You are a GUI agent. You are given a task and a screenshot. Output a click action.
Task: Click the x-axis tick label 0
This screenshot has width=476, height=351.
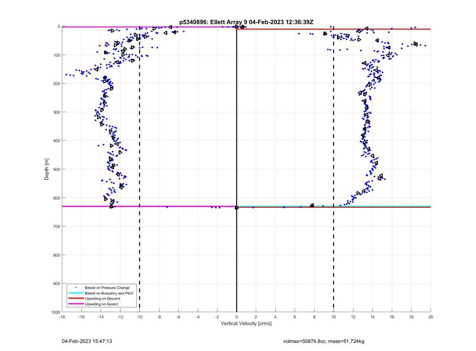[x=236, y=317]
